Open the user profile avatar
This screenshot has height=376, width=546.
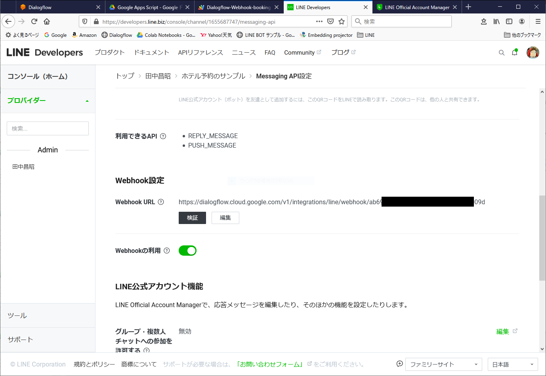point(533,52)
